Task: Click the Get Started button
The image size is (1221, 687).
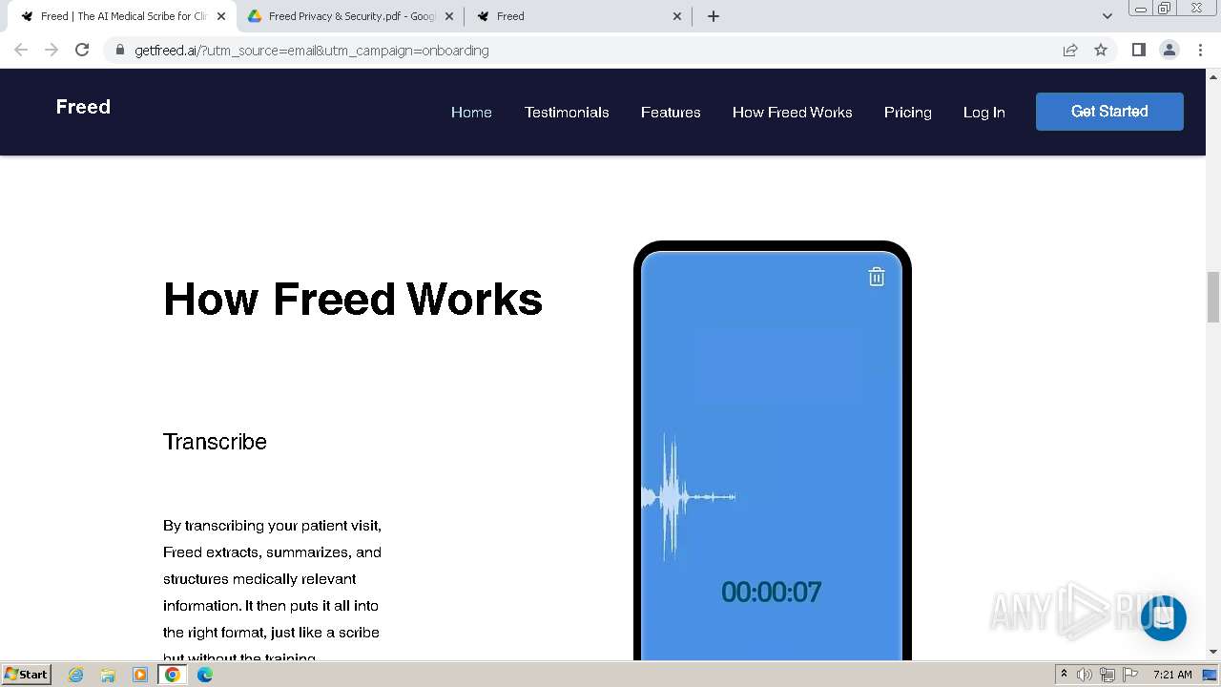Action: 1109,112
